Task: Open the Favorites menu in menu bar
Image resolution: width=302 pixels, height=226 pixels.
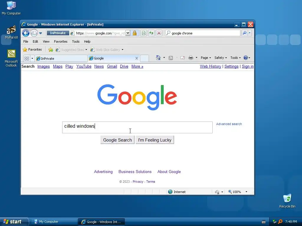Action: pos(61,41)
